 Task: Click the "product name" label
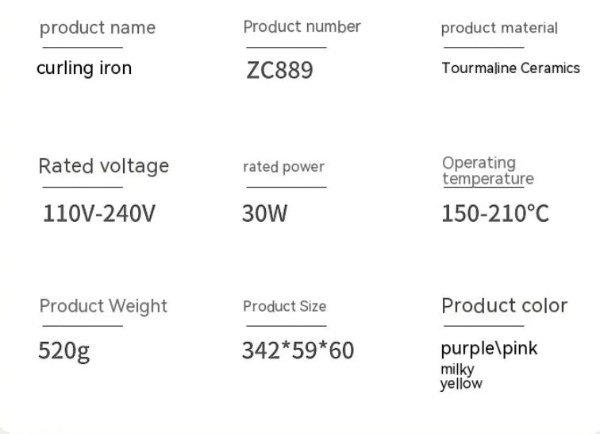pos(98,28)
